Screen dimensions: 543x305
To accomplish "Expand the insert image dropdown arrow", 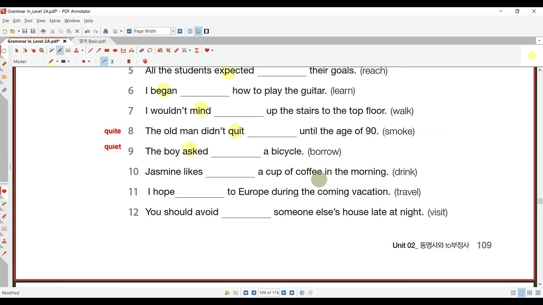I will point(190,50).
